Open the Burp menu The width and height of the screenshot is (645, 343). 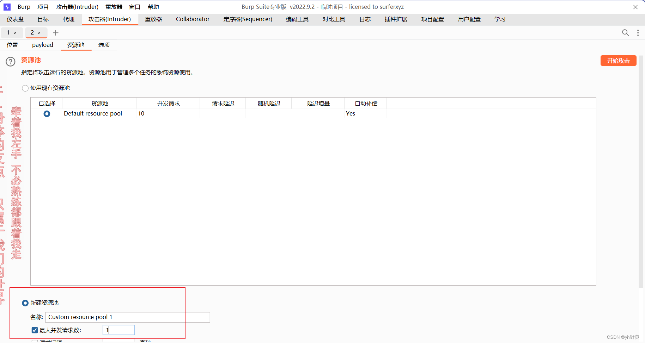click(24, 7)
